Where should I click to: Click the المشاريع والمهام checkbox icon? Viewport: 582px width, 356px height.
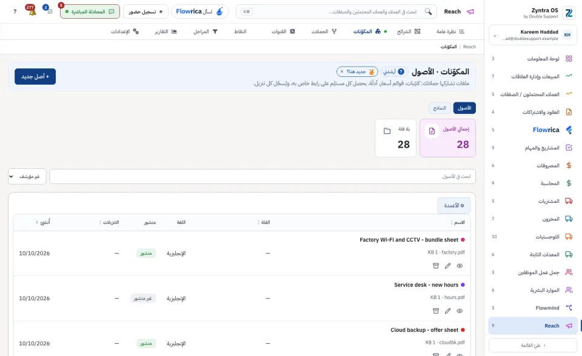(569, 148)
